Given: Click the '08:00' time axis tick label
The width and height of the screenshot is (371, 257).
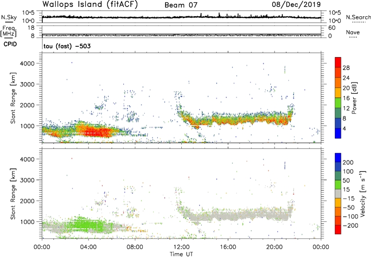Looking at the screenshot, I should (134, 247).
